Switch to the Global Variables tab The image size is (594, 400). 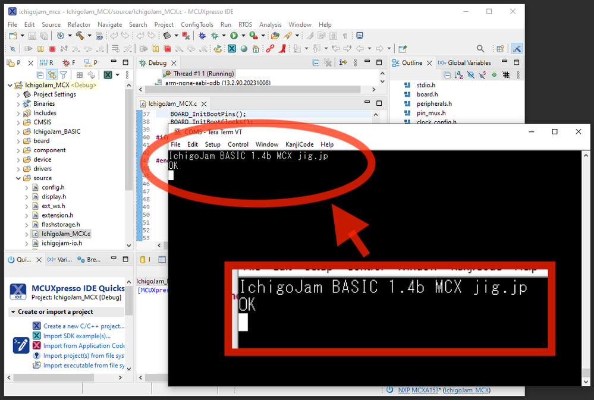click(464, 63)
